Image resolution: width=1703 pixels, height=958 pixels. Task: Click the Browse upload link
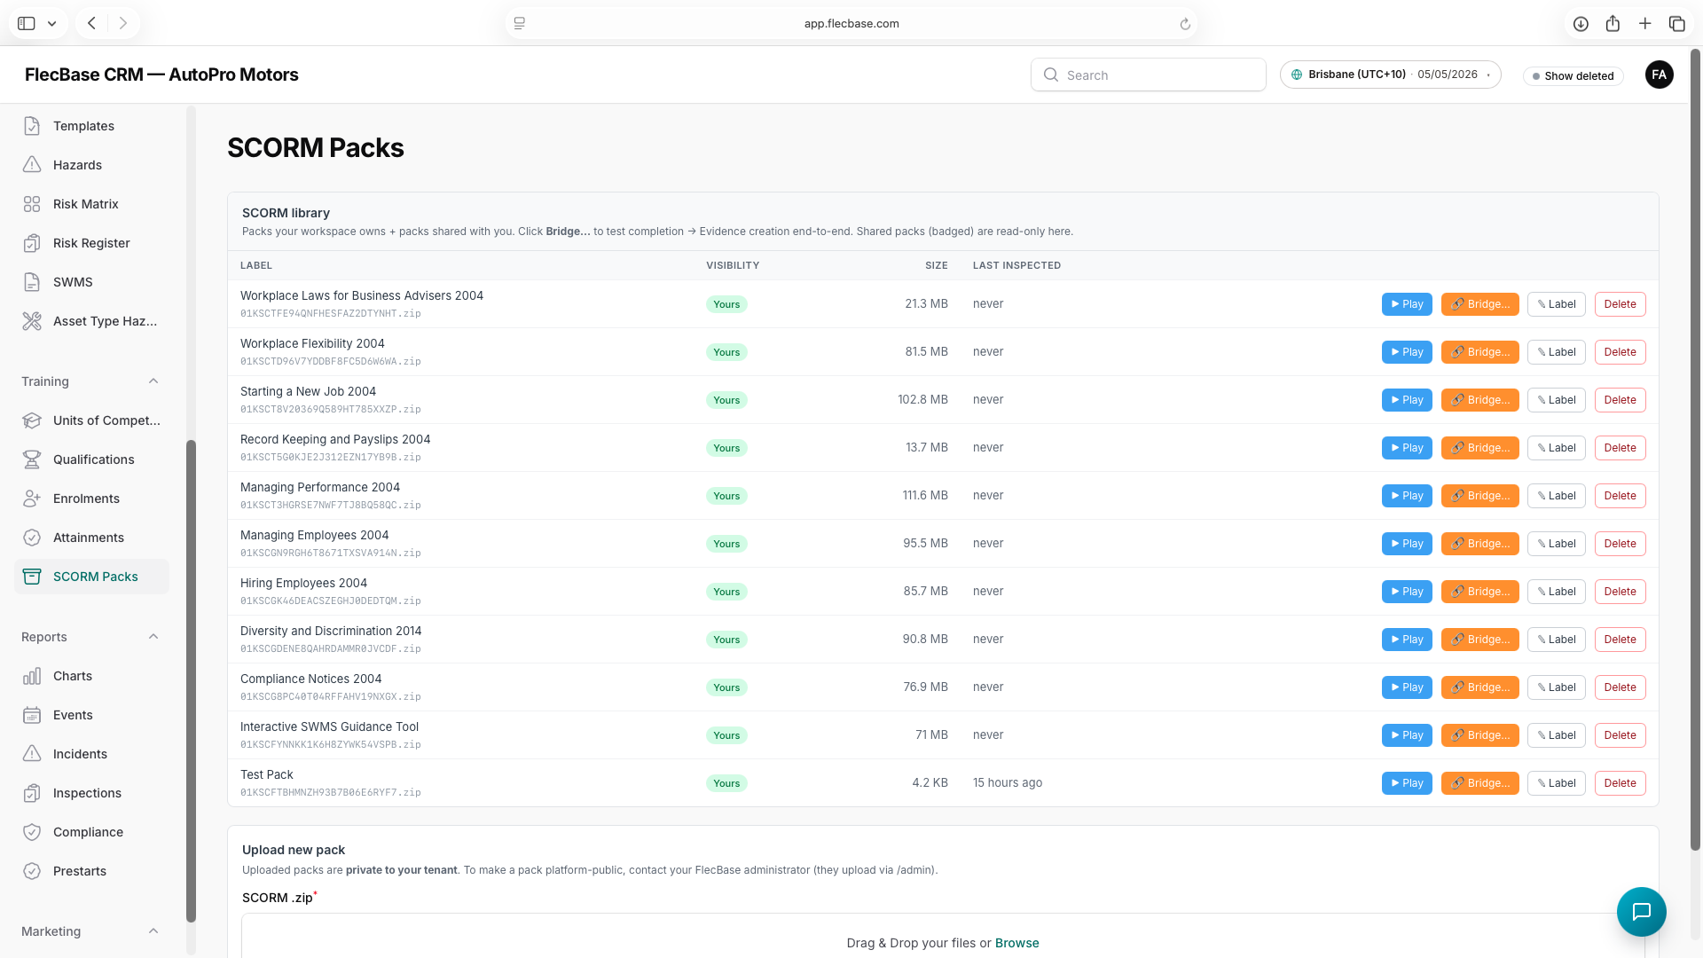click(x=1016, y=943)
